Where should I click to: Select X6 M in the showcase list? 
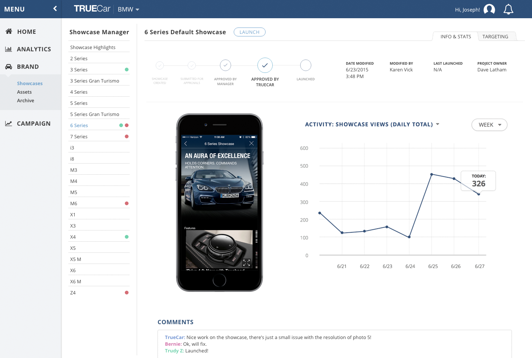100,281
